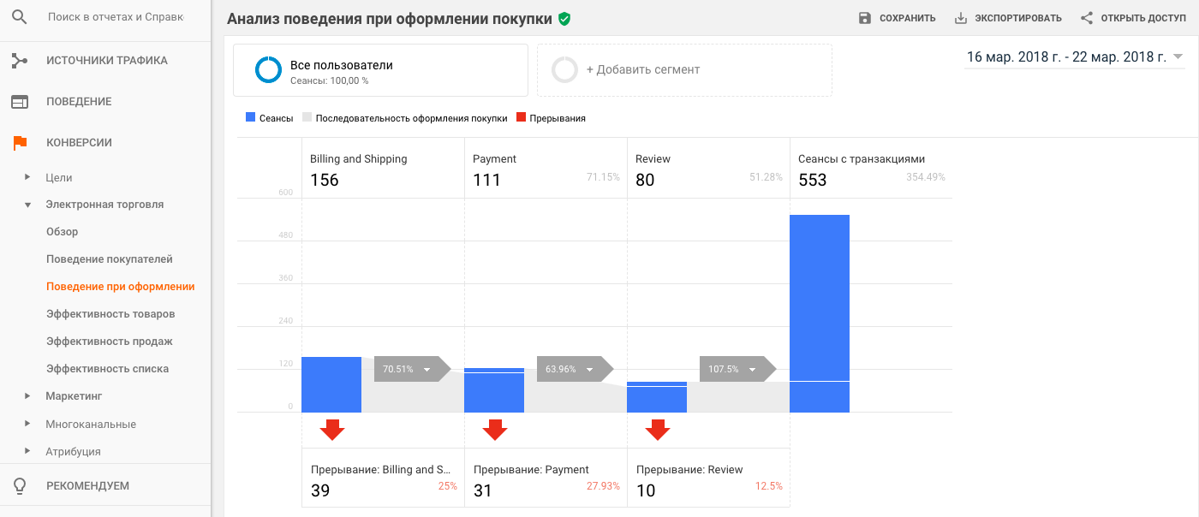
Task: Click the green verified shield icon
Action: click(x=564, y=19)
